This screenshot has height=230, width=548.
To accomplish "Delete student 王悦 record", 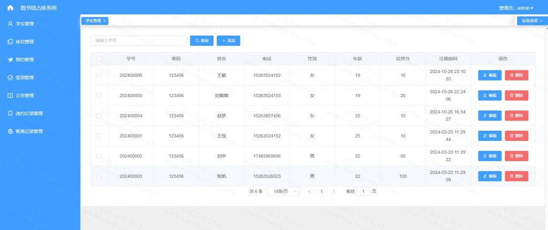I will [516, 136].
